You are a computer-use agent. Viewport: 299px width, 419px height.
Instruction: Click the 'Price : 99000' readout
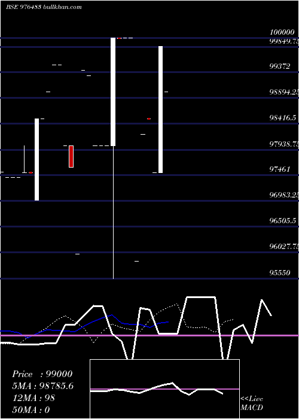pyautogui.click(x=42, y=374)
